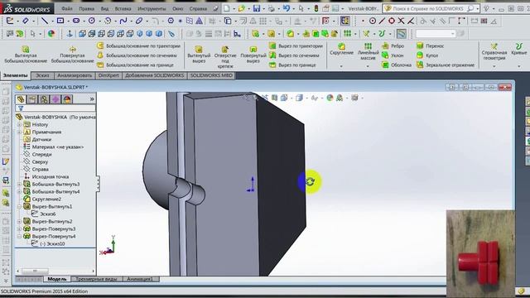Screen dimensions: 530x298
Task: Click the Revolved Cut icon
Action: tap(253, 50)
